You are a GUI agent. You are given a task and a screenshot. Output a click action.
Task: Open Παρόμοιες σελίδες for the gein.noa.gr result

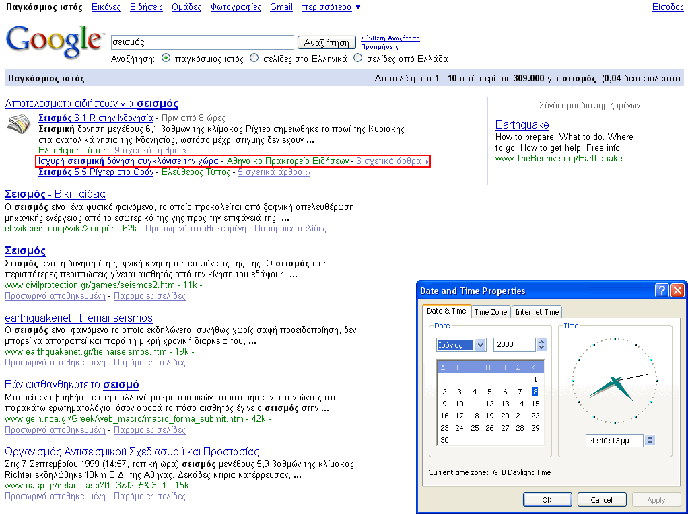click(149, 430)
